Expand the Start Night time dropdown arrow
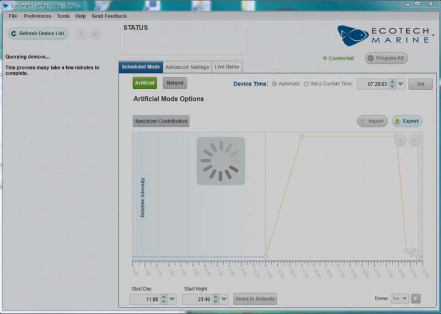The image size is (441, 314). 225,299
